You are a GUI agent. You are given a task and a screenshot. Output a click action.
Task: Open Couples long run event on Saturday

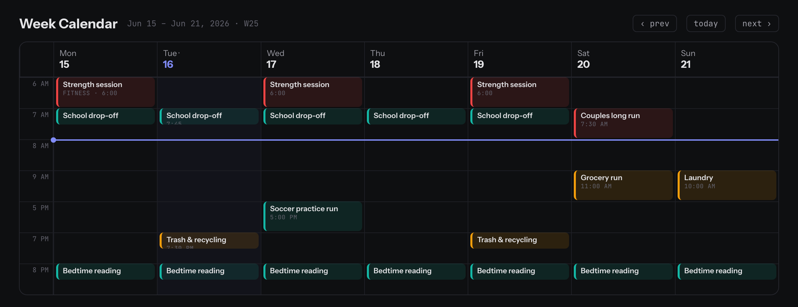pos(623,123)
